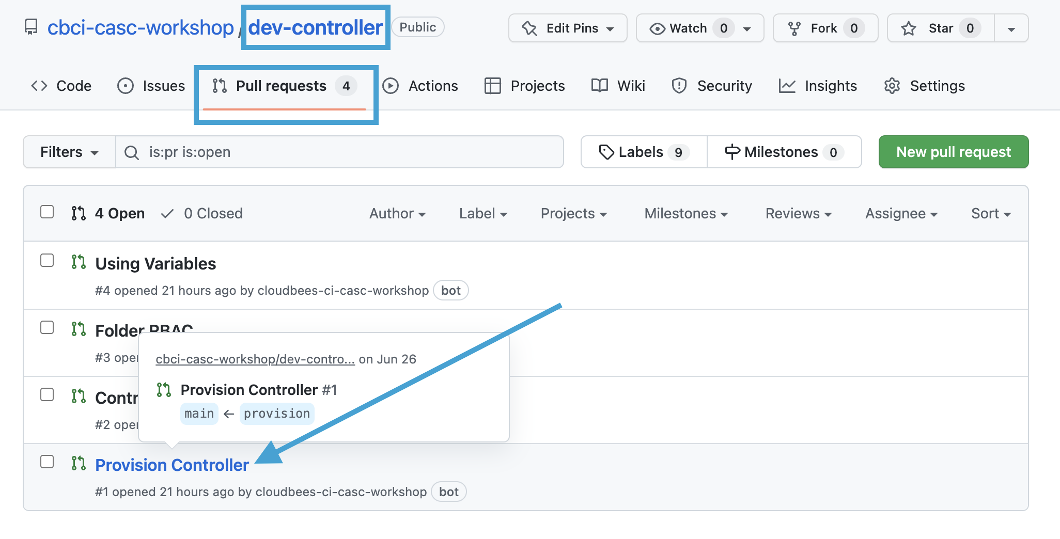Open the Author filter dropdown
Viewport: 1060px width, 539px height.
pyautogui.click(x=397, y=213)
